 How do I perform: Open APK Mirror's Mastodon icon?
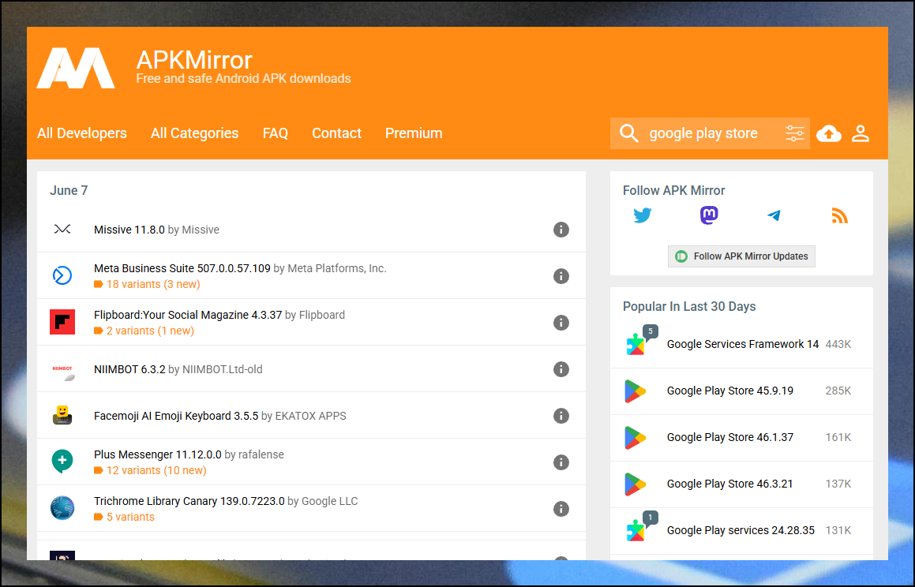pyautogui.click(x=708, y=215)
